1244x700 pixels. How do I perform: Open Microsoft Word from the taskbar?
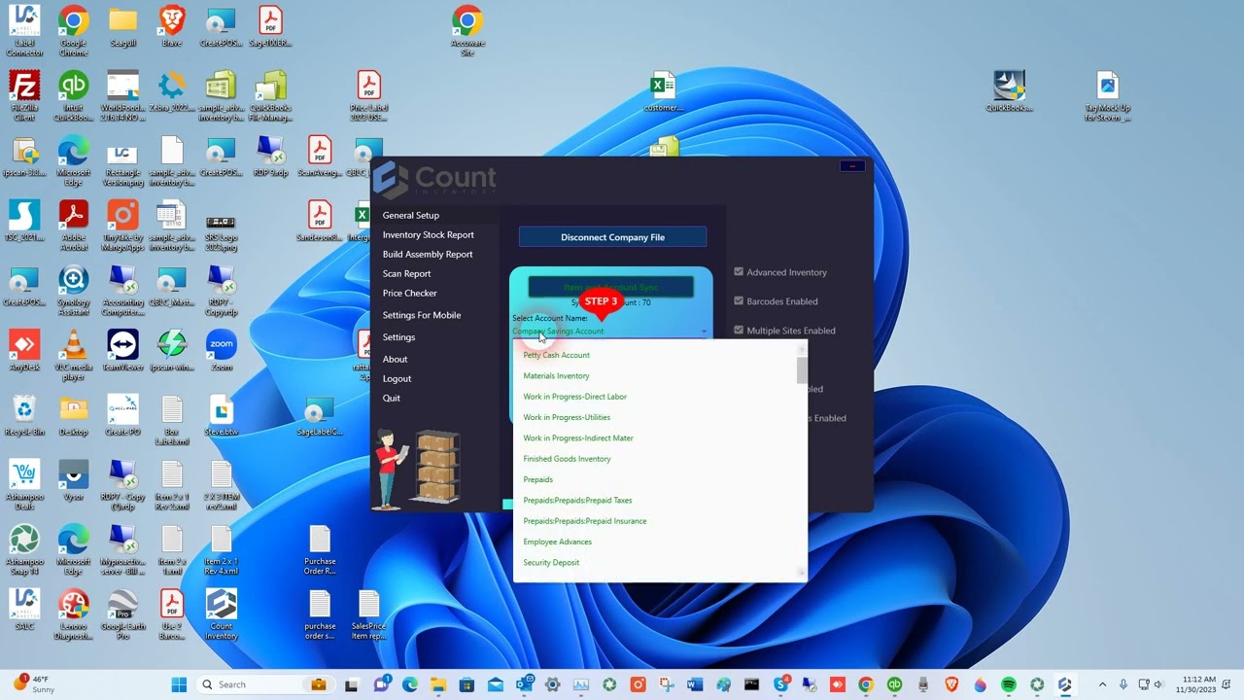[695, 684]
